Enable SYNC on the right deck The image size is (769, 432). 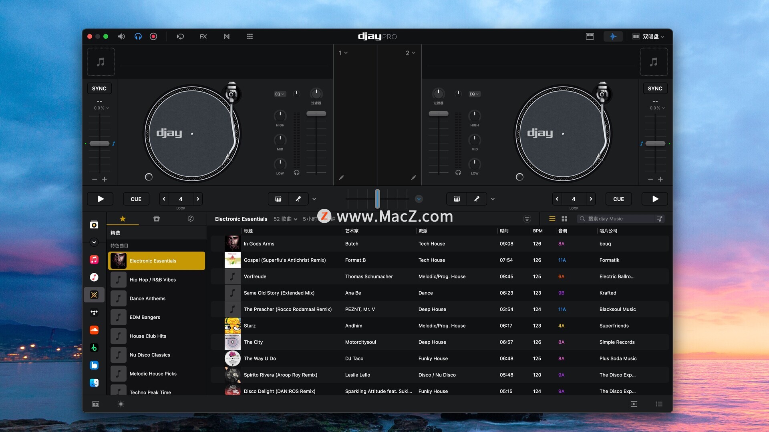click(655, 88)
